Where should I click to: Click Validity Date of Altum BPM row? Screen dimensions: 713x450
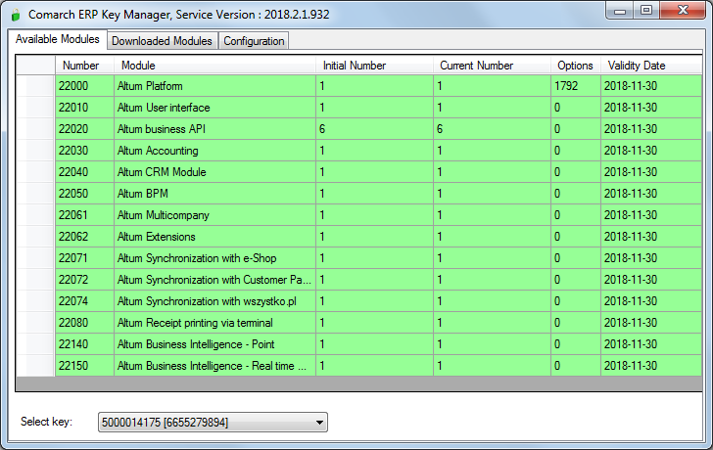click(x=651, y=194)
